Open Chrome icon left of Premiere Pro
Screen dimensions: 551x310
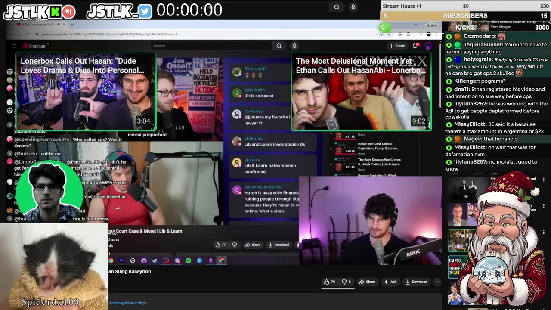pyautogui.click(x=111, y=260)
